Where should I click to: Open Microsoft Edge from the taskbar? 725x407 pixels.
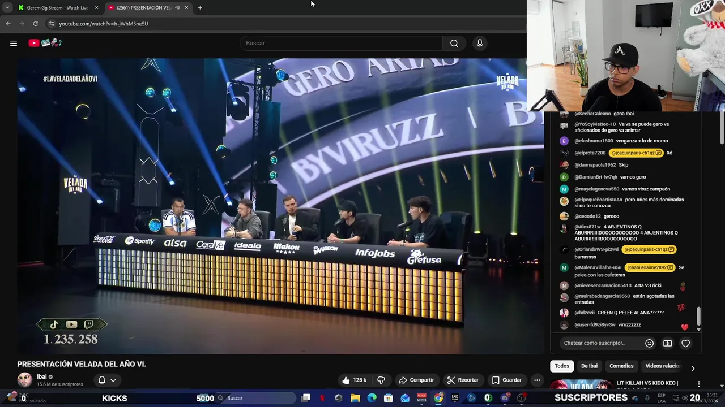(x=372, y=398)
